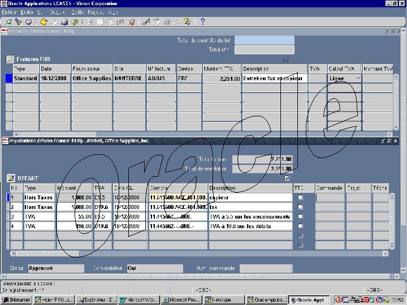The height and width of the screenshot is (305, 407).
Task: Click invoice number cell 'AD/845'
Action: tap(161, 79)
